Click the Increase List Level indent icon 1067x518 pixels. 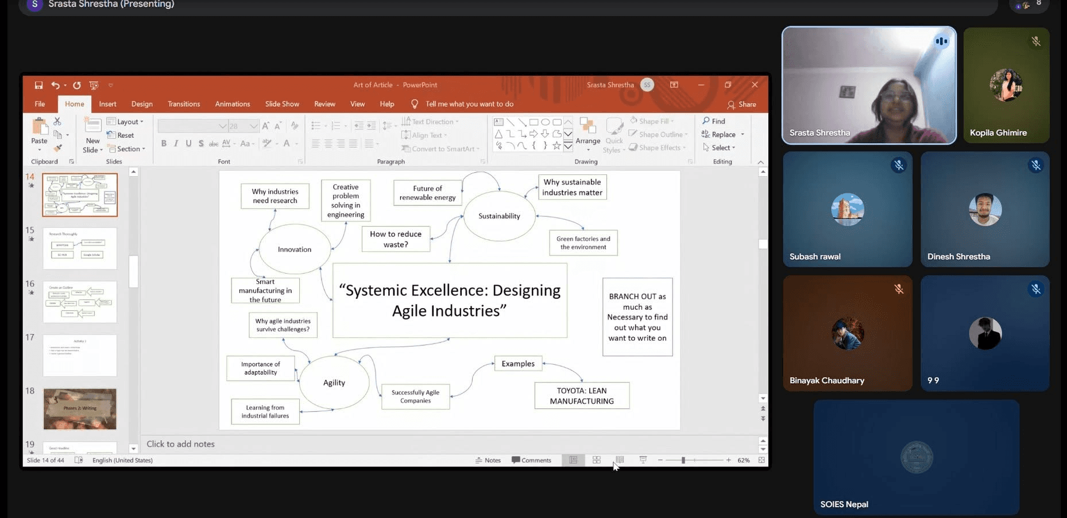point(372,126)
